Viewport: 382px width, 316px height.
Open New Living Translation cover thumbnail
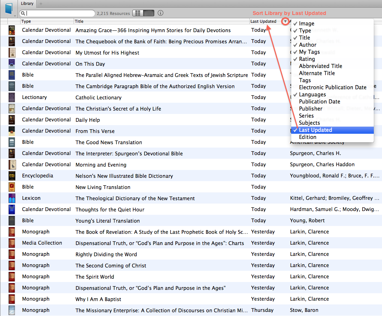[x=12, y=187]
